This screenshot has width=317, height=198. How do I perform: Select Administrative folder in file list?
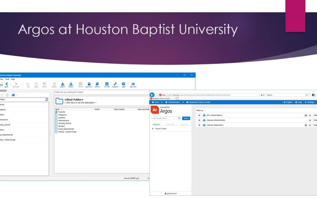click(x=62, y=121)
